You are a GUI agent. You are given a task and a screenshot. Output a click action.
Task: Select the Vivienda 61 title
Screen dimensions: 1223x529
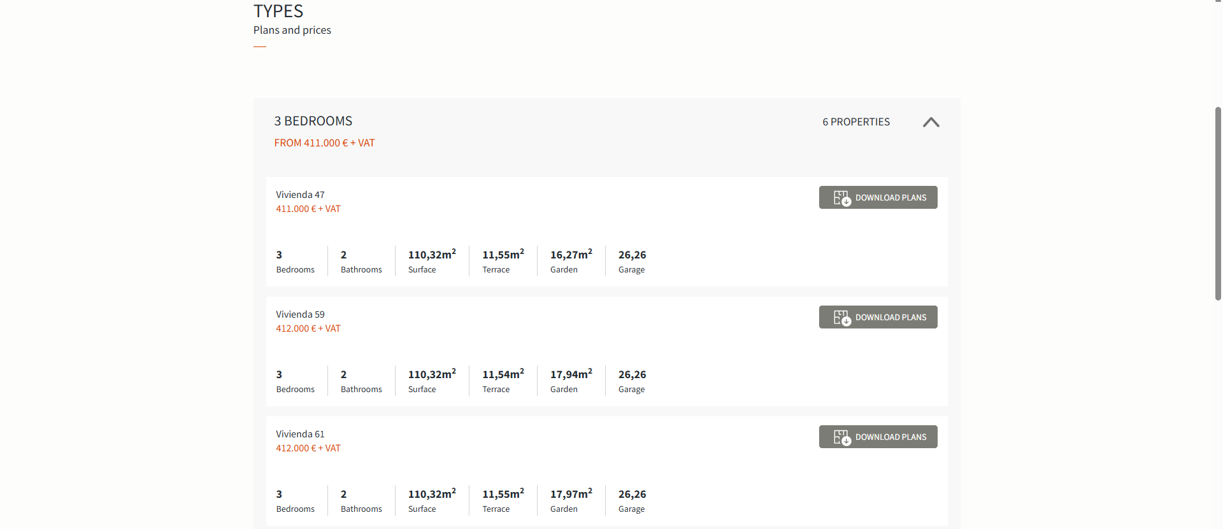click(x=300, y=434)
